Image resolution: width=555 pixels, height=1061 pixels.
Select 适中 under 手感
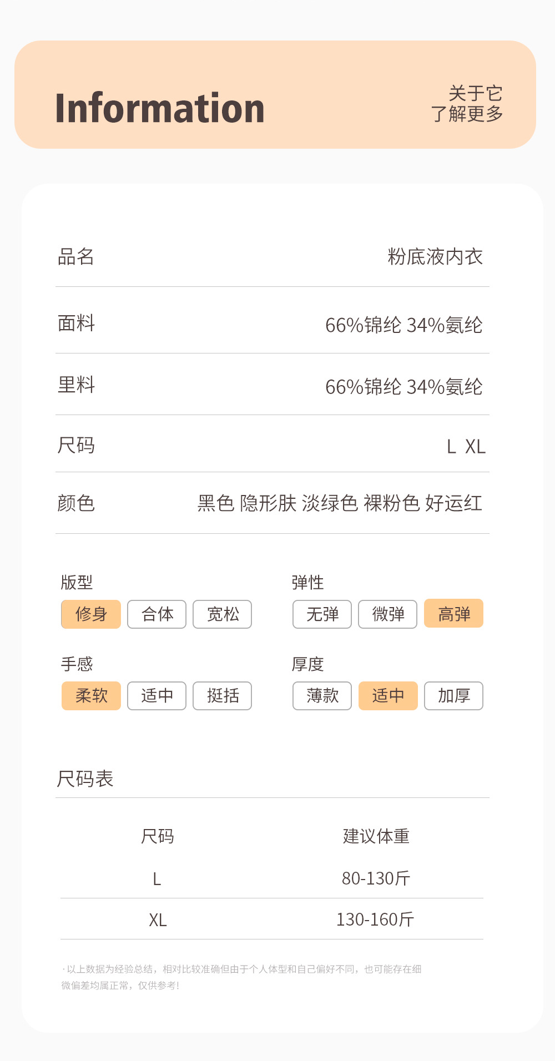click(x=157, y=696)
